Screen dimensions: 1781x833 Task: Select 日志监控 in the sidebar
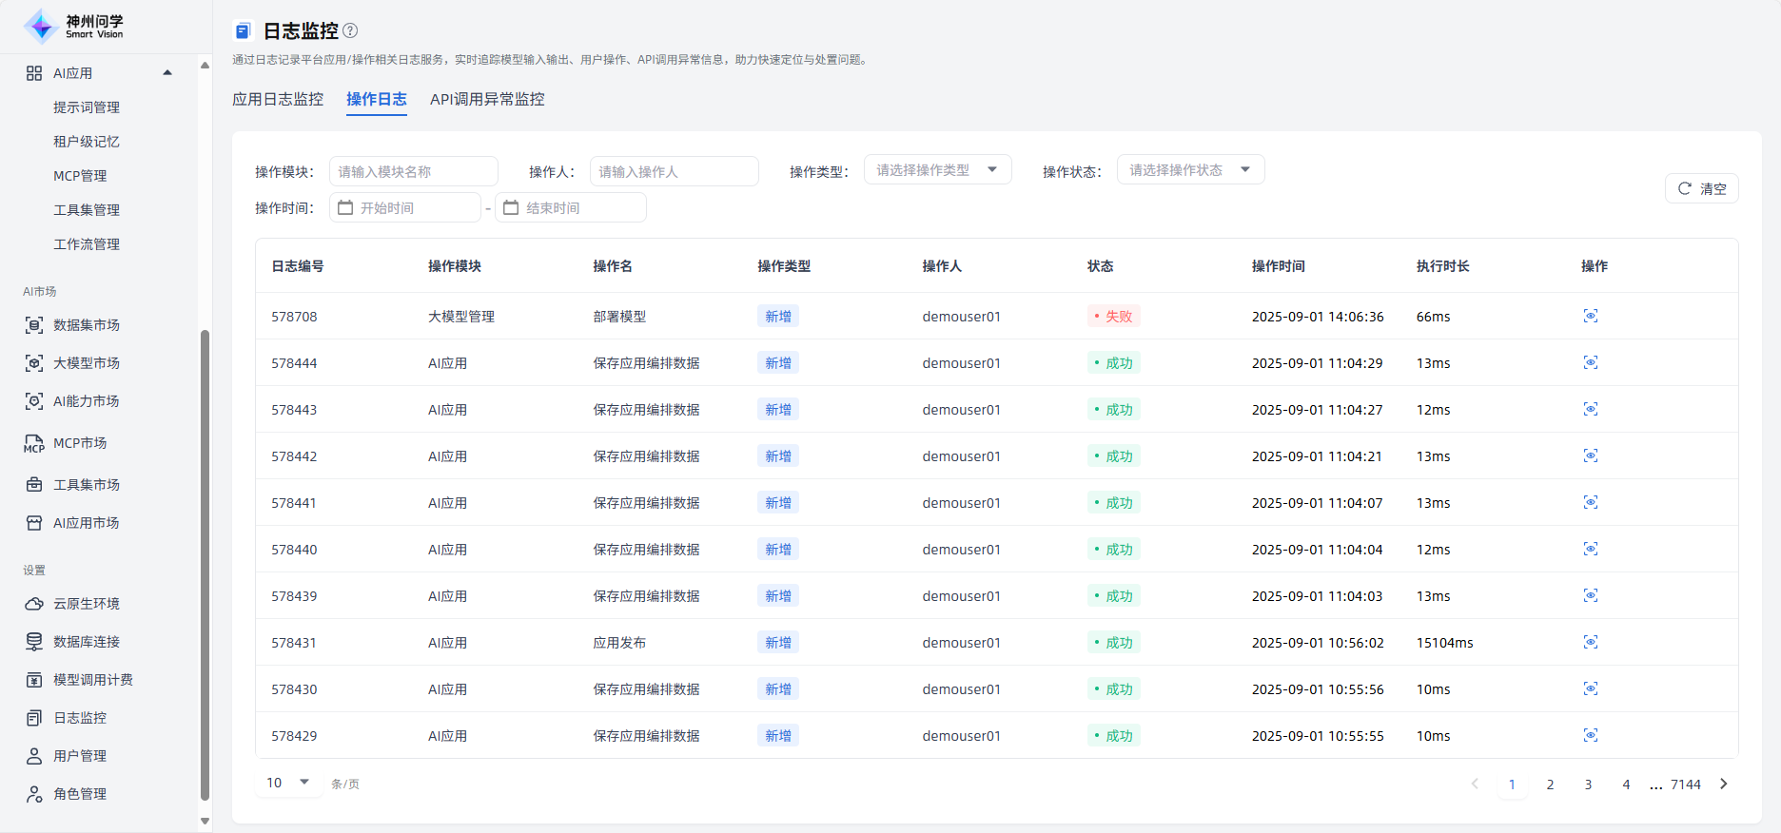coord(80,718)
